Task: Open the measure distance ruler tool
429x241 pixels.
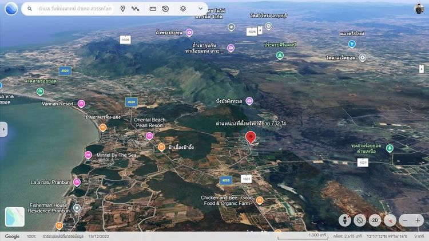Action: point(153,9)
